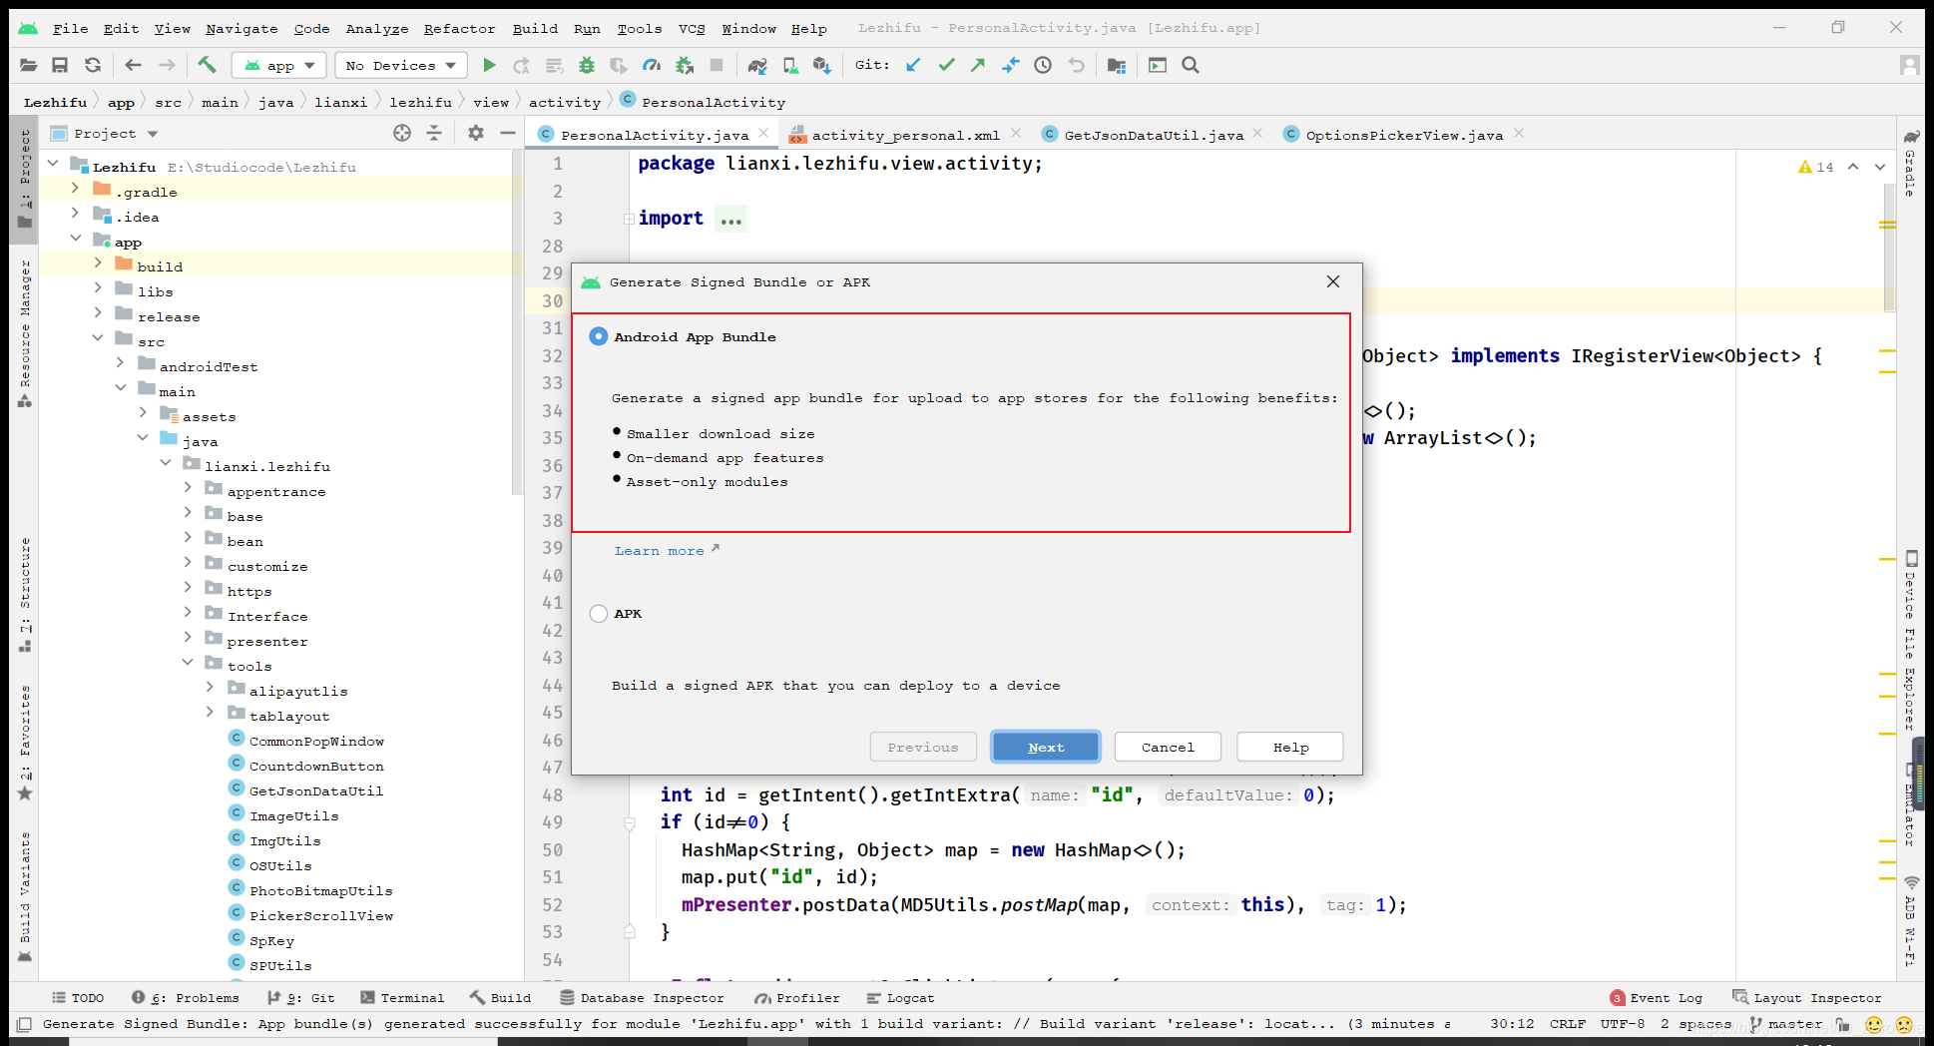Switch to activity_personal.xml tab

coord(905,135)
